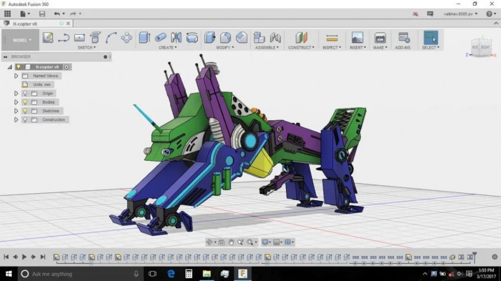The height and width of the screenshot is (281, 501).
Task: Expand the Named Views folder
Action: click(x=16, y=76)
